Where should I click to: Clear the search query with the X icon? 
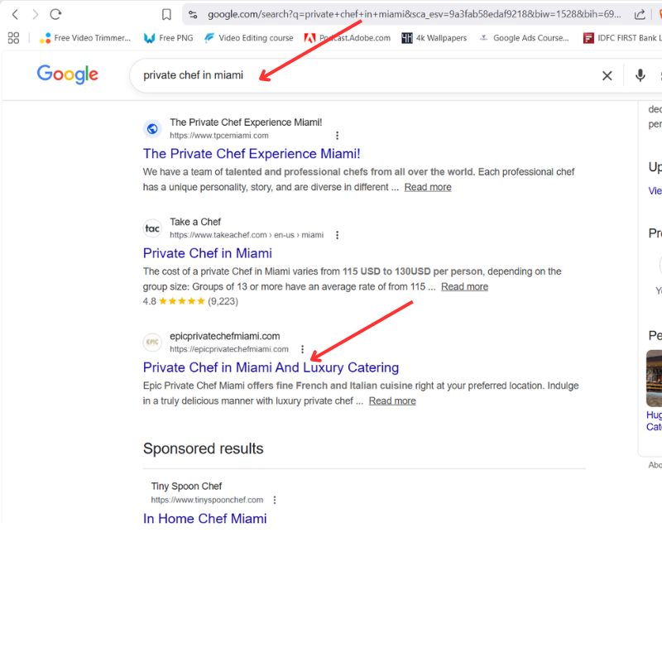[607, 75]
